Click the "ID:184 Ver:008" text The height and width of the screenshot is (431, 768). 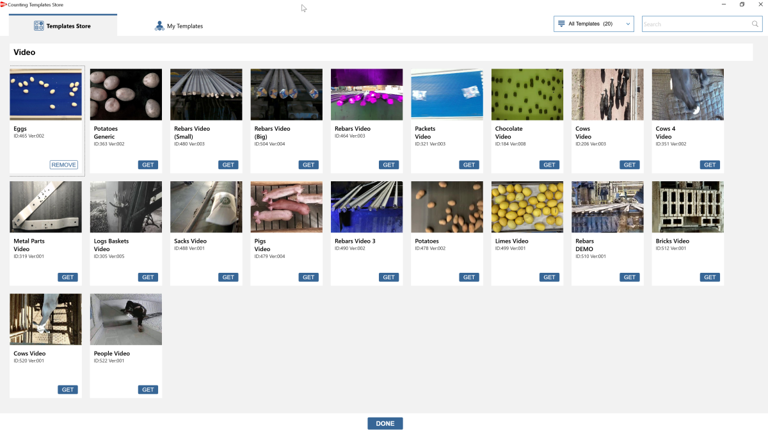coord(511,144)
